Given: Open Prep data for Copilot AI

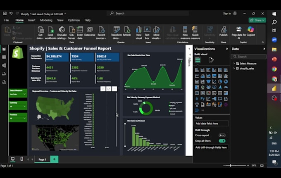Looking at the screenshot, I should click(238, 33).
